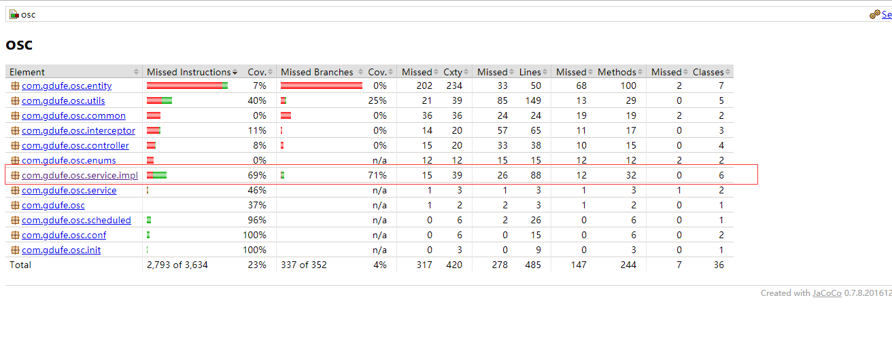Click the 46% coverage value for osc.service
Viewport: 892px width, 357px height.
(257, 191)
